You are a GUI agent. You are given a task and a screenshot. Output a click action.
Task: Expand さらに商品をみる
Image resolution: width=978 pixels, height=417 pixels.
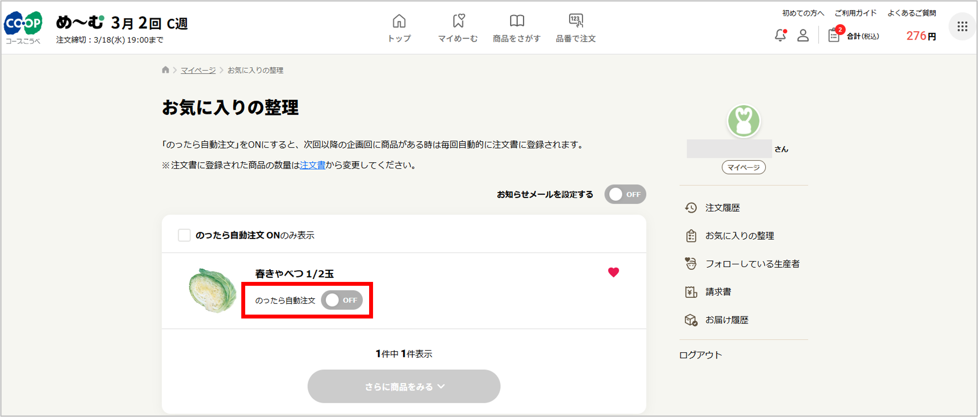point(403,386)
